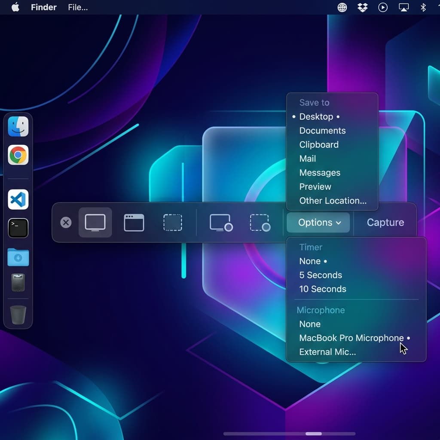Screen dimensions: 440x440
Task: Open the screen mirroring menu bar icon
Action: (x=403, y=7)
